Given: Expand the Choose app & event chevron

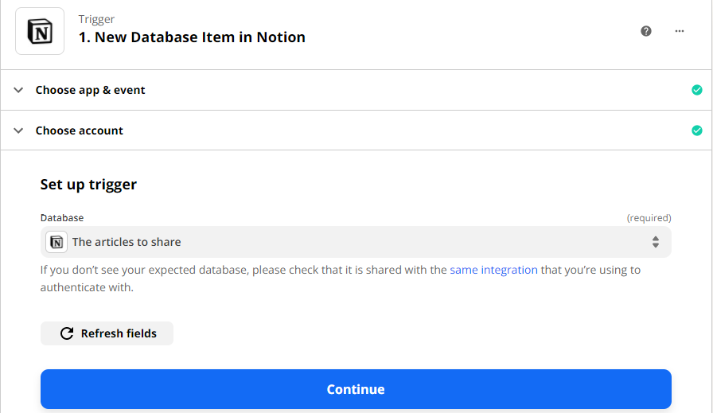Looking at the screenshot, I should 18,90.
